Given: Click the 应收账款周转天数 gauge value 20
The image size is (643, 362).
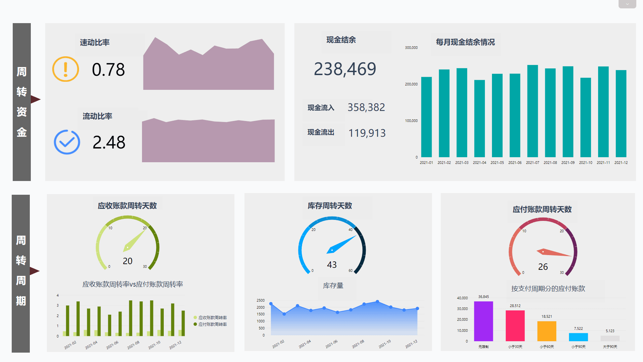Looking at the screenshot, I should pyautogui.click(x=128, y=261).
